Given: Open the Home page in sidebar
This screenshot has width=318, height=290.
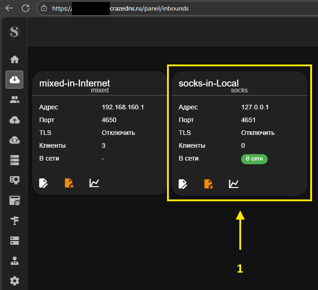Looking at the screenshot, I should coord(14,59).
